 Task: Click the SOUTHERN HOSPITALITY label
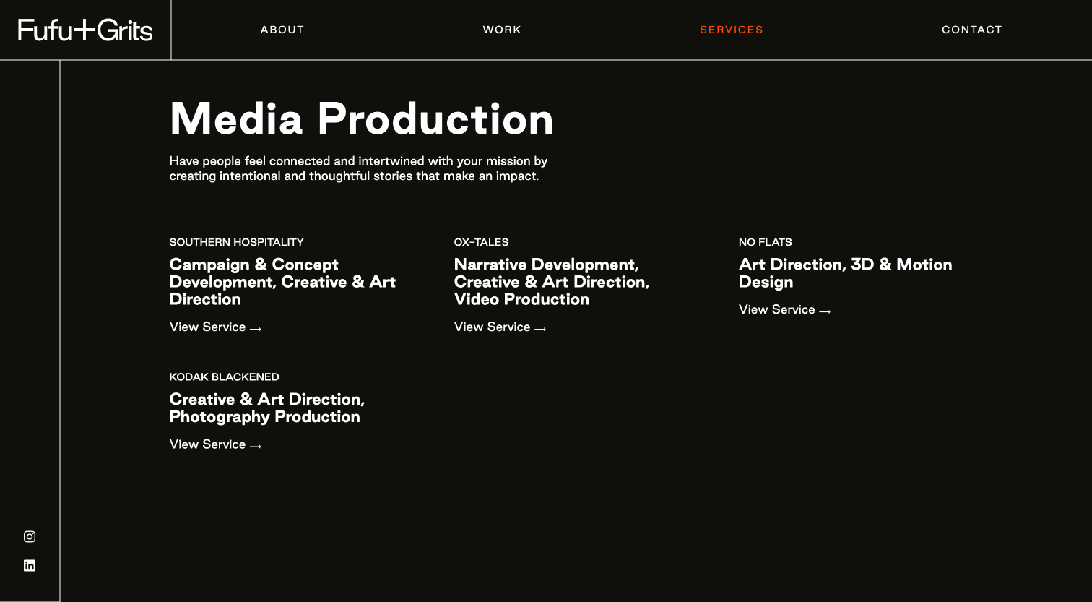pyautogui.click(x=236, y=242)
